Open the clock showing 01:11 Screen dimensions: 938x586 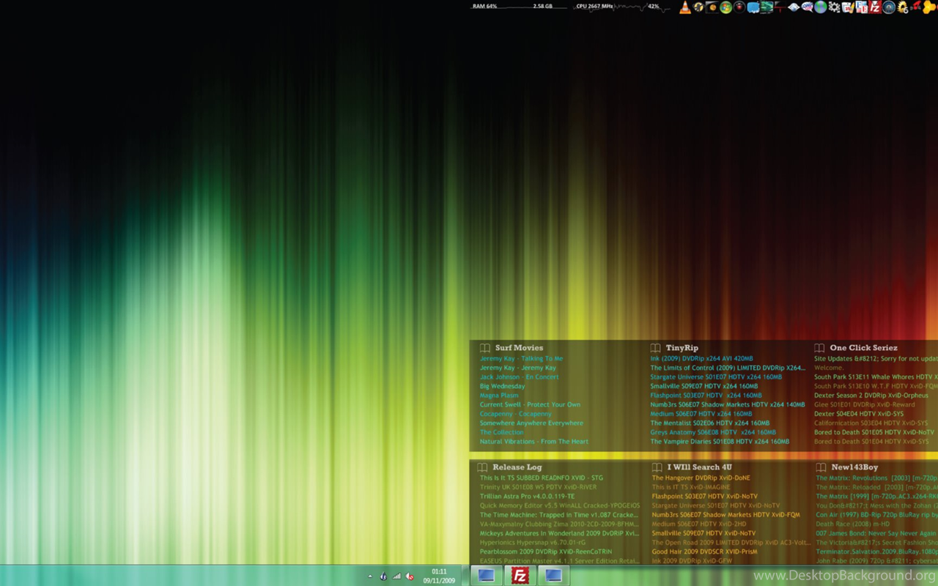(x=439, y=576)
